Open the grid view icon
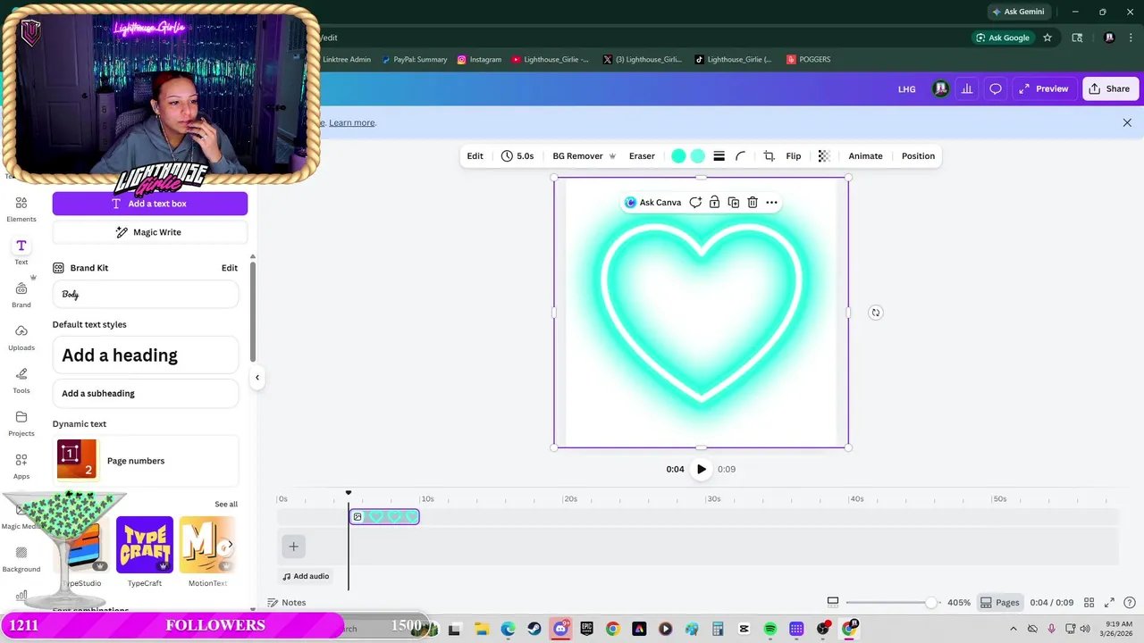 tap(1089, 603)
